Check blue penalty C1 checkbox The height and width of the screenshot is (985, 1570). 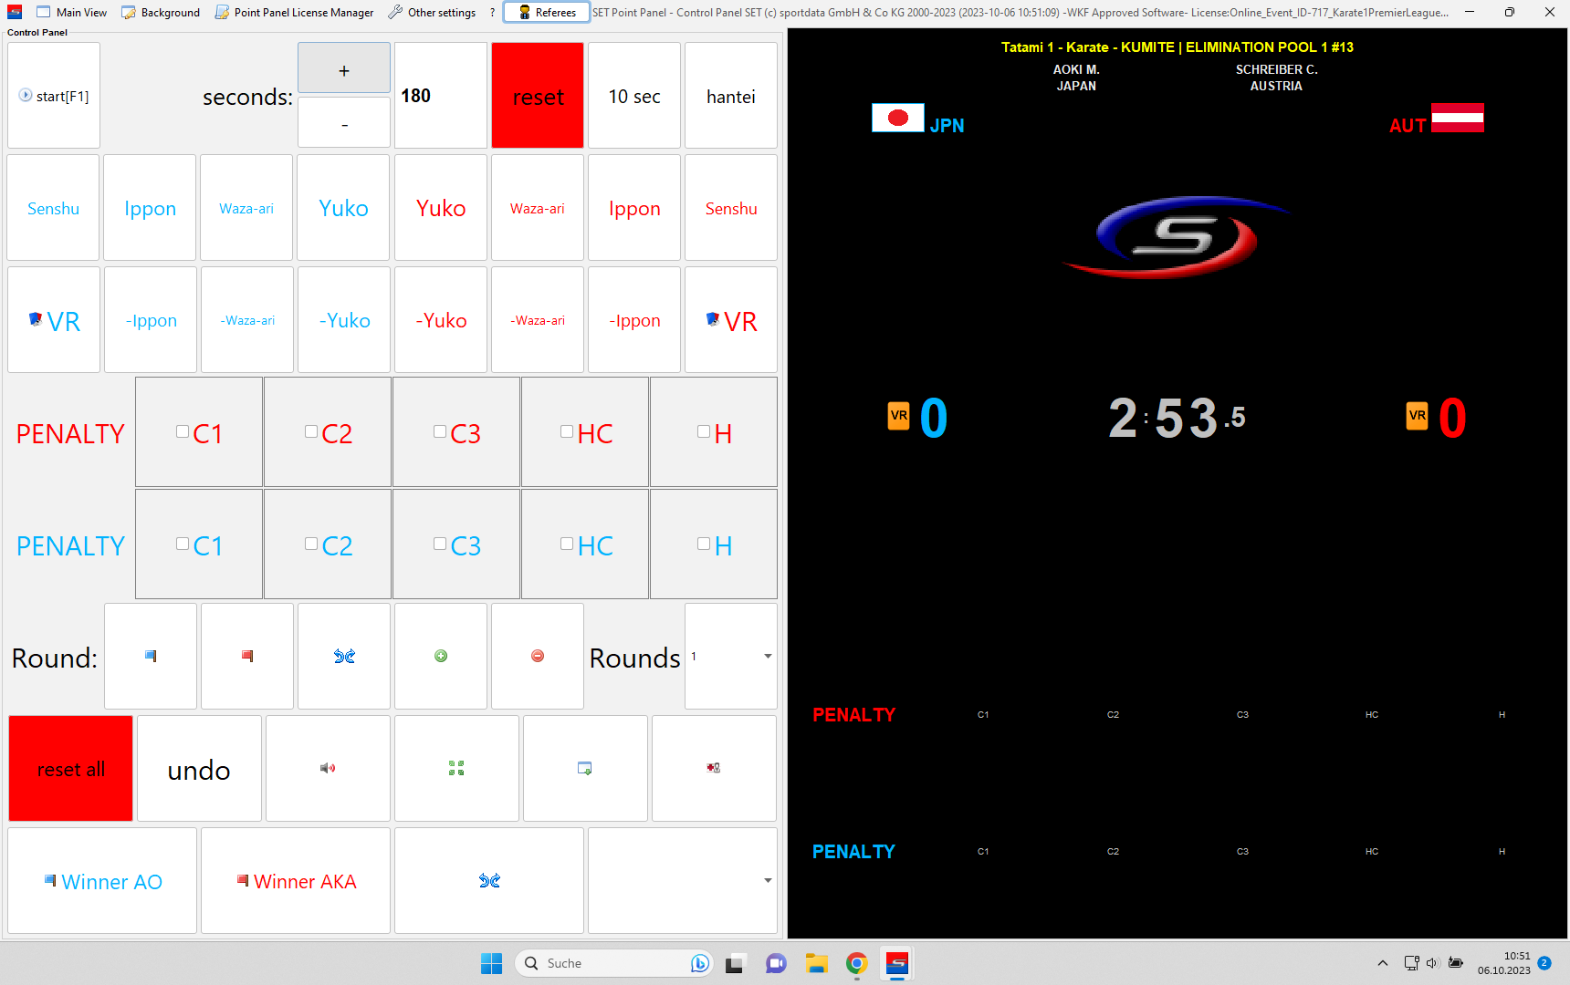183,544
